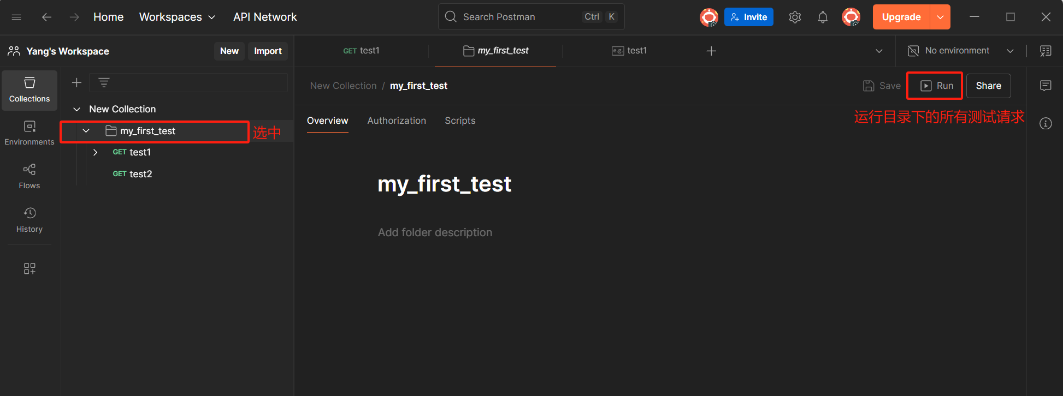Open settings gear icon
The width and height of the screenshot is (1063, 396).
pos(795,17)
